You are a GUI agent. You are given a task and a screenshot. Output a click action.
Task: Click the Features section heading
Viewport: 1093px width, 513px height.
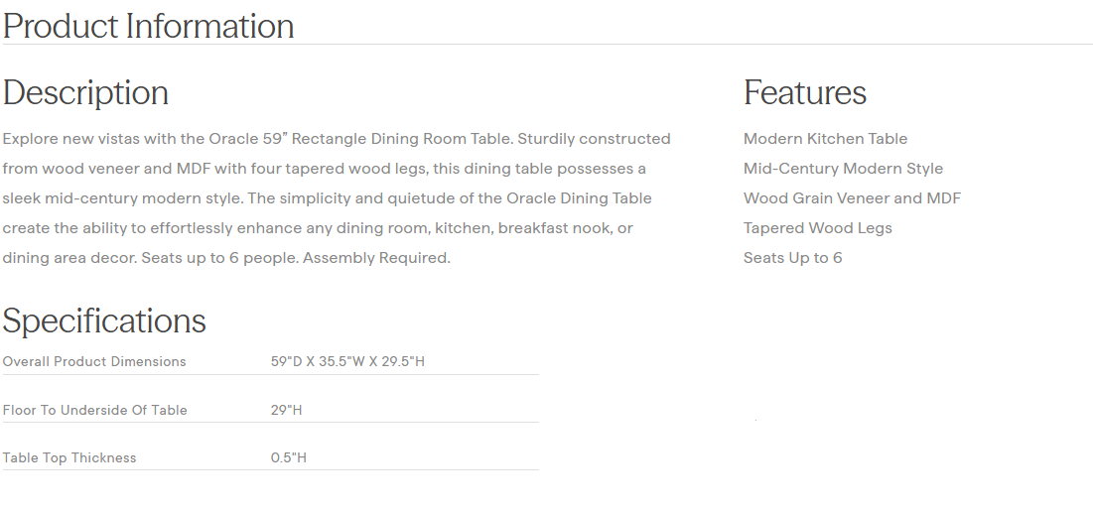click(x=805, y=92)
